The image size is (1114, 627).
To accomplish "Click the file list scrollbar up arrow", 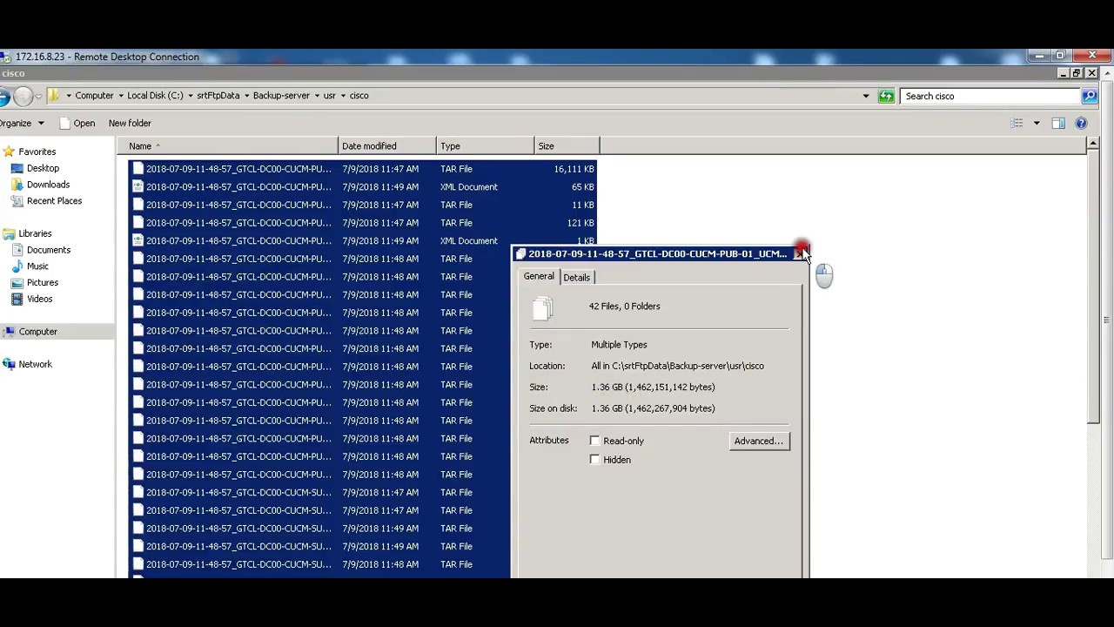I will 1093,143.
